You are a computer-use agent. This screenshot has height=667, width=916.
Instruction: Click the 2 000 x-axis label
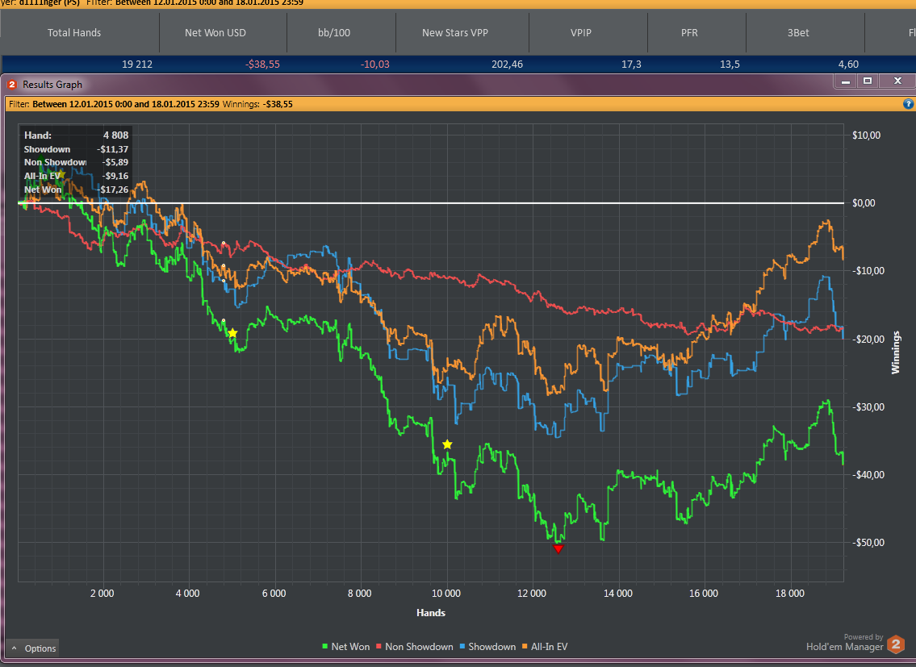(x=102, y=594)
